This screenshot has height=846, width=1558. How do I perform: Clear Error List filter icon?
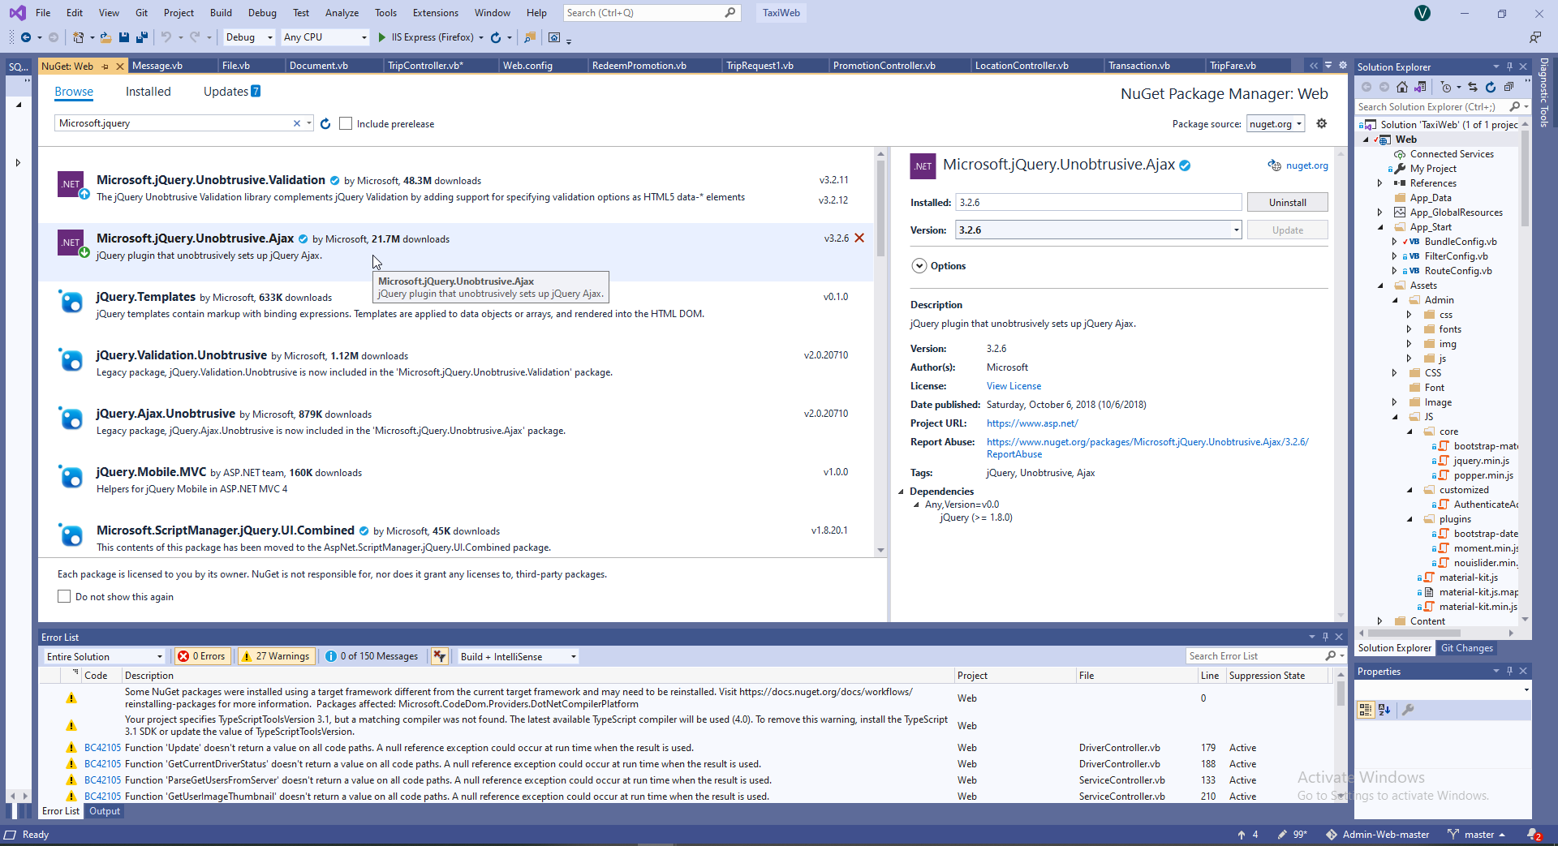coord(440,656)
